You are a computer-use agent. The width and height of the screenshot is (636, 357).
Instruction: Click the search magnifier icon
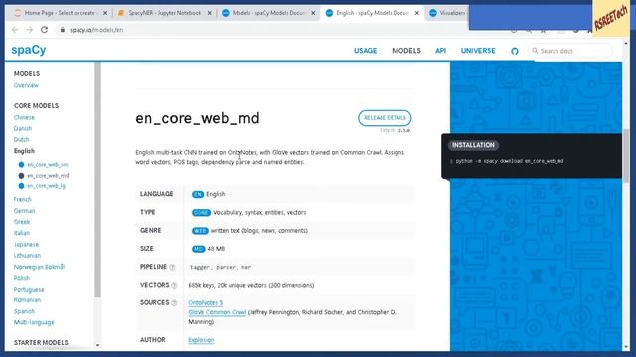pyautogui.click(x=535, y=51)
